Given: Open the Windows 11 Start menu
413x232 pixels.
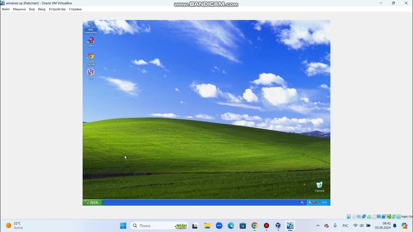Looking at the screenshot, I should click(x=123, y=226).
